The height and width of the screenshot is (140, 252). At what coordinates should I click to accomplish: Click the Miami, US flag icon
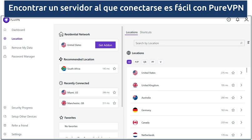pos(64,92)
